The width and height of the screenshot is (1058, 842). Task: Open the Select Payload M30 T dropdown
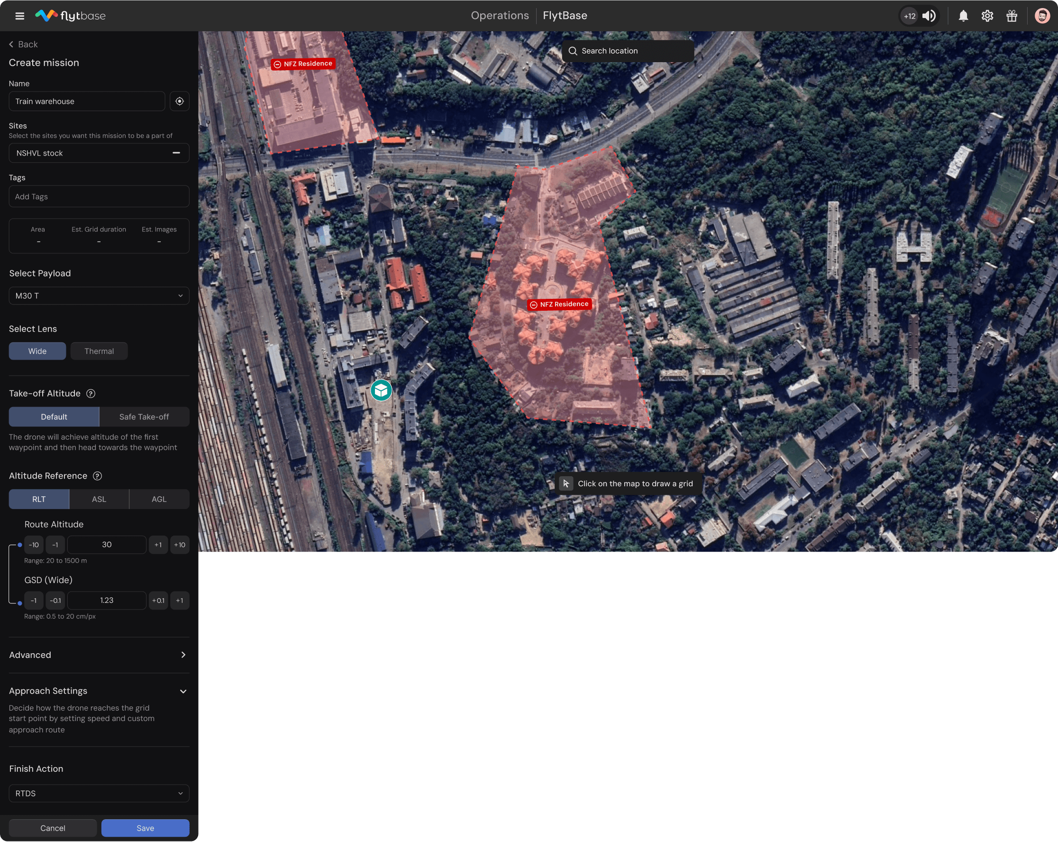point(99,296)
